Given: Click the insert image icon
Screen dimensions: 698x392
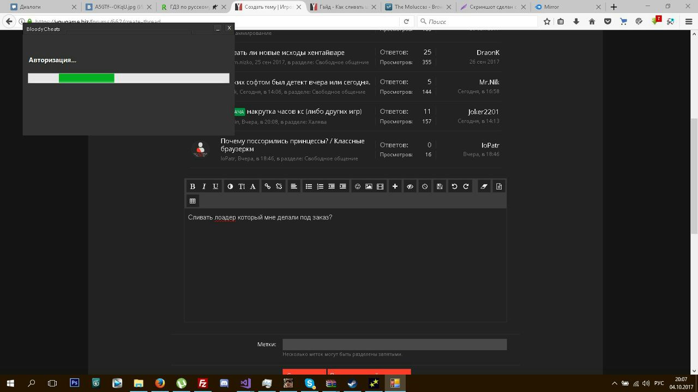Looking at the screenshot, I should point(369,186).
